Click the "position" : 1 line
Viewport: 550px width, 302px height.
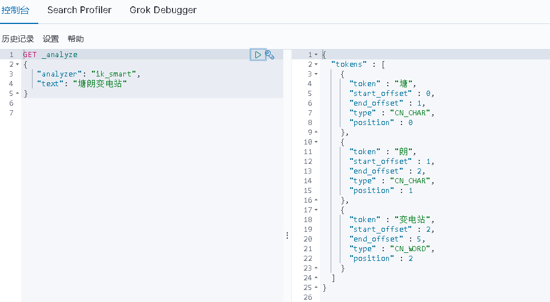[381, 191]
